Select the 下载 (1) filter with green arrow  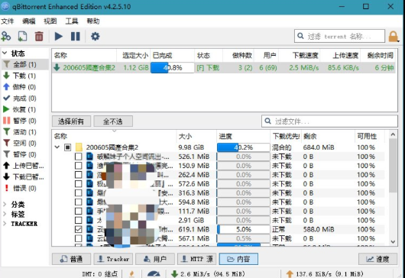(x=25, y=76)
